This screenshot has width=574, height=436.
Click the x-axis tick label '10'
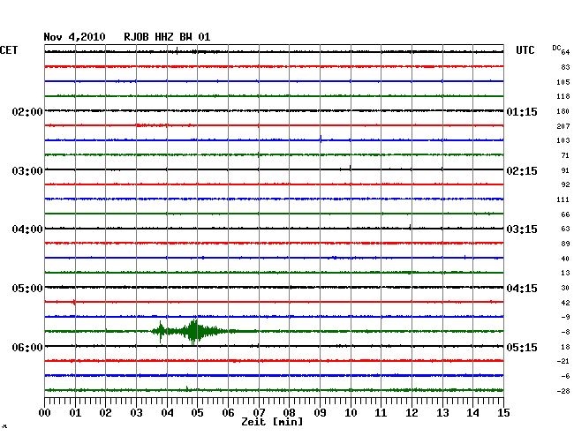pos(351,413)
